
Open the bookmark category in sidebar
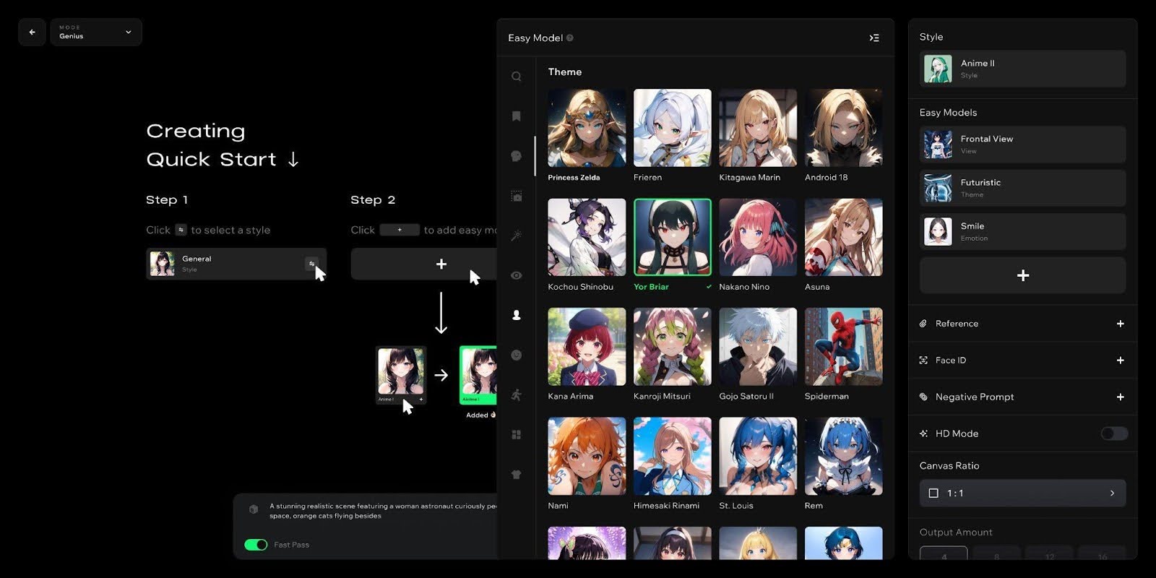coord(516,116)
